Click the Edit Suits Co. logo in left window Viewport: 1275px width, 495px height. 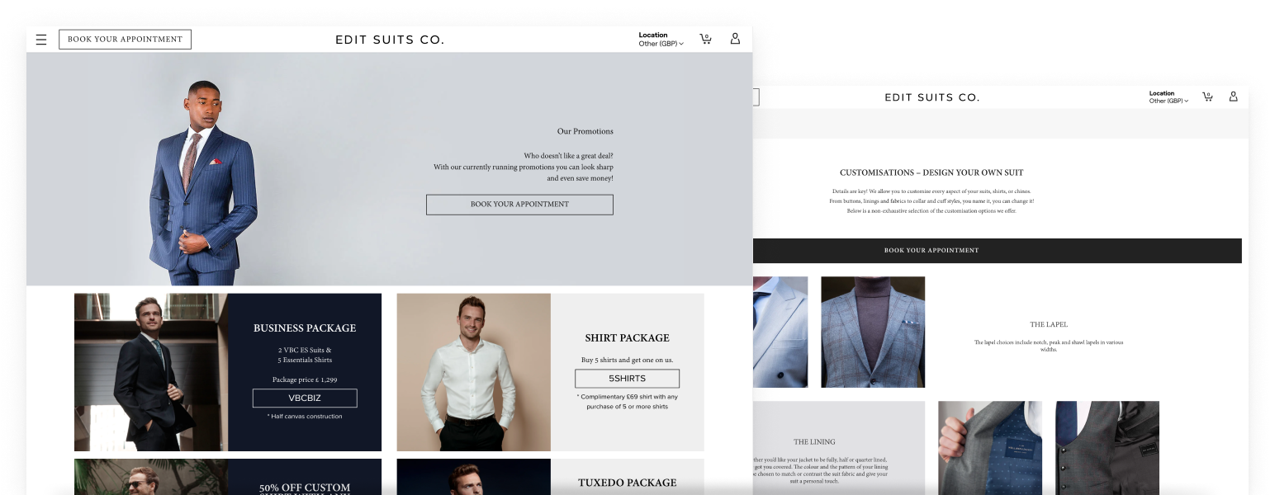coord(390,40)
